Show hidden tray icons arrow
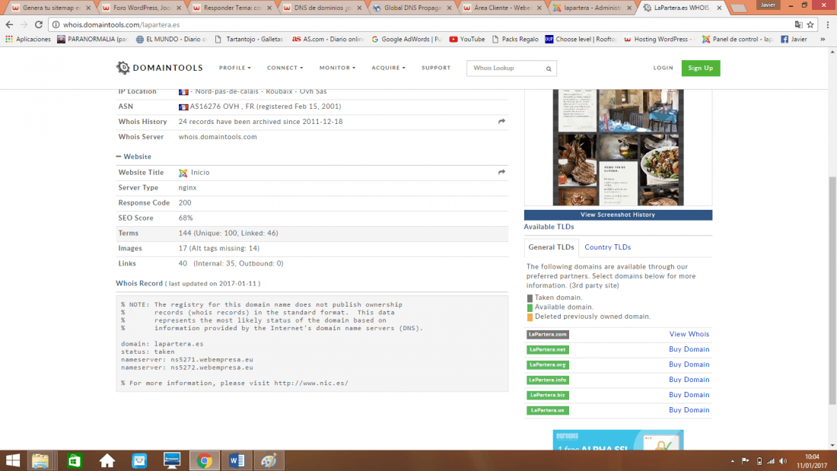This screenshot has width=837, height=471. click(732, 461)
